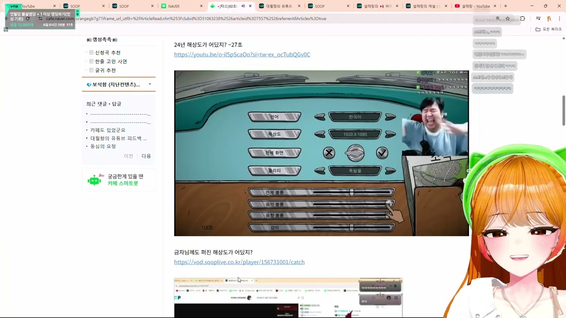Viewport: 566px width, 318px height.
Task: Bookmark this page with the star icon
Action: point(508,19)
